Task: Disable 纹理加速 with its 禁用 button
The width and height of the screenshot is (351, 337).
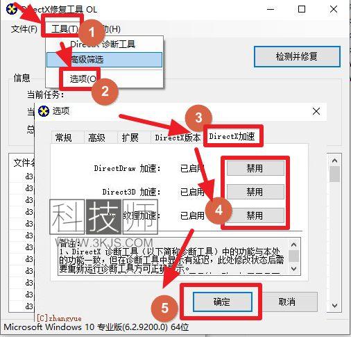Action: pos(255,215)
